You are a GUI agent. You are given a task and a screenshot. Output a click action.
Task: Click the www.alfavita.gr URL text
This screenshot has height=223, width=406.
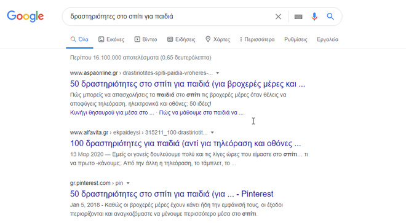click(89, 133)
